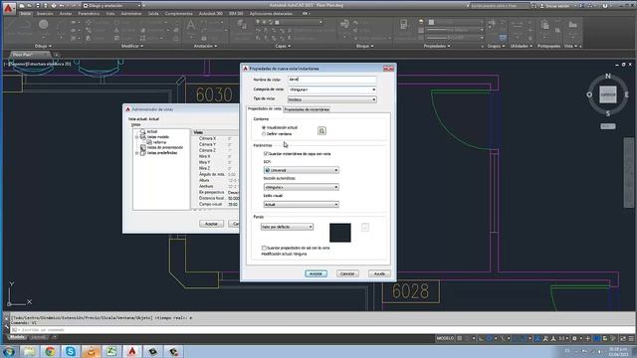Open VLC from the taskbar
Viewport: 637px width, 358px height.
click(x=91, y=351)
